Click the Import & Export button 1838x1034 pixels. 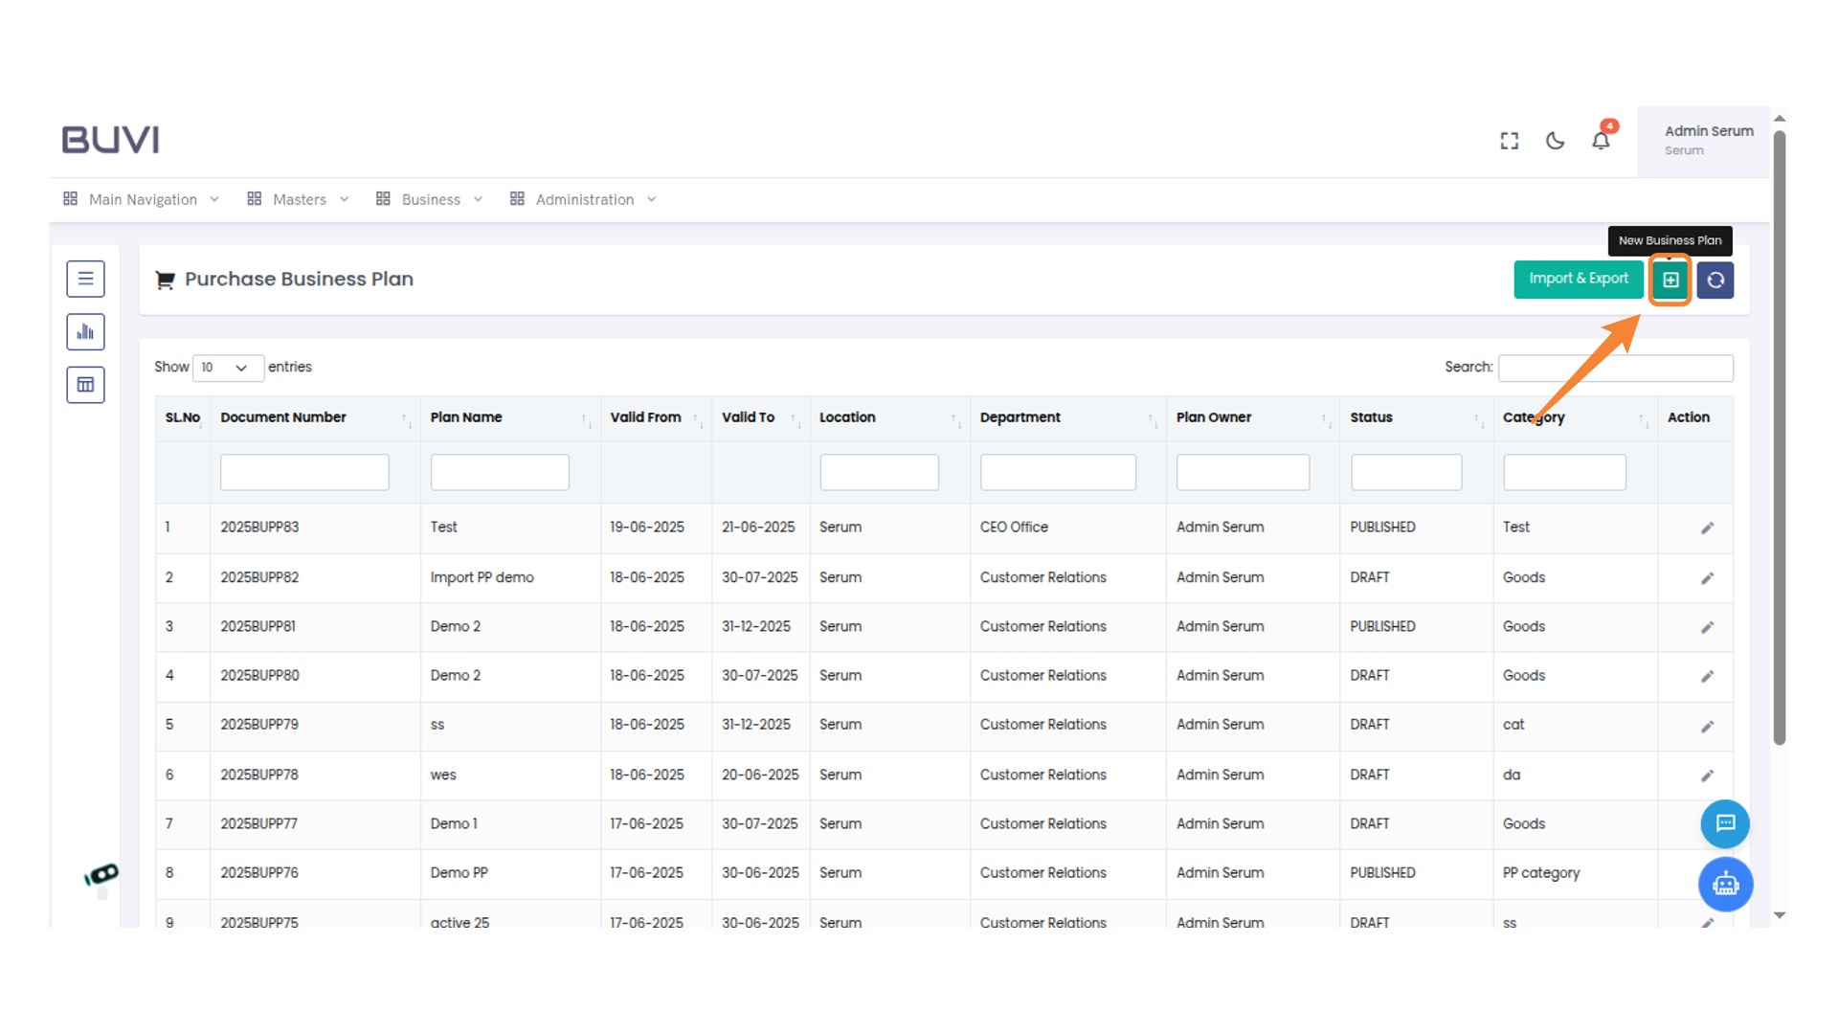click(1578, 279)
